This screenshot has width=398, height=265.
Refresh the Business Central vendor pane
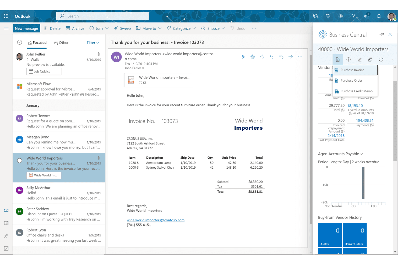[x=381, y=60]
